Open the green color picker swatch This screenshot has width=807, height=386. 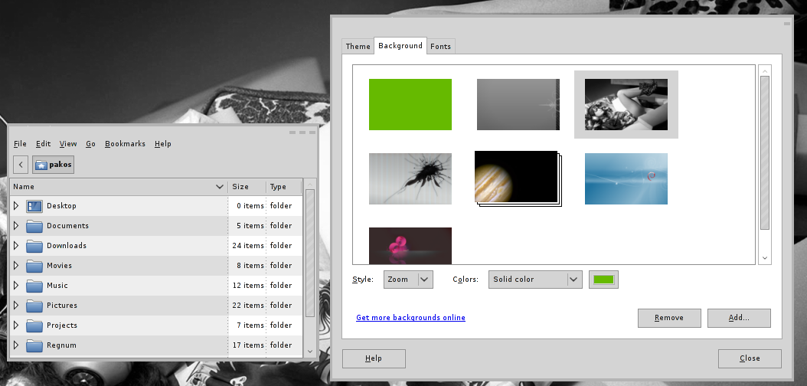(603, 280)
